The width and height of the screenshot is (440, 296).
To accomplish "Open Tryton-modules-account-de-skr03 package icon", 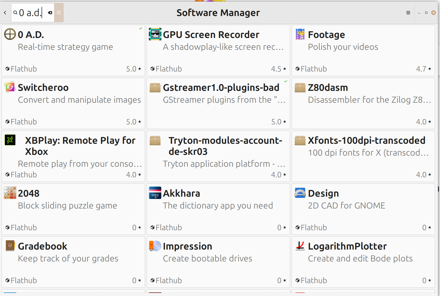I will pyautogui.click(x=155, y=140).
